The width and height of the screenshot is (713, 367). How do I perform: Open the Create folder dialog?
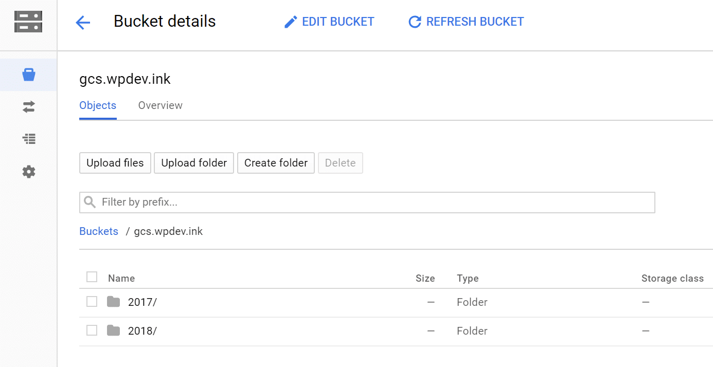276,162
